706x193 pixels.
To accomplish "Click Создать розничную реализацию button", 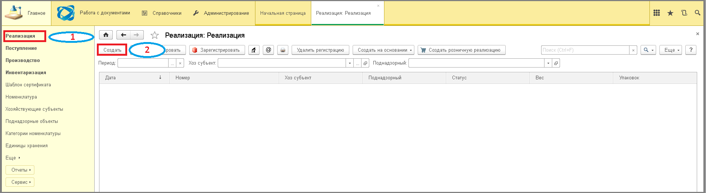I will [461, 50].
